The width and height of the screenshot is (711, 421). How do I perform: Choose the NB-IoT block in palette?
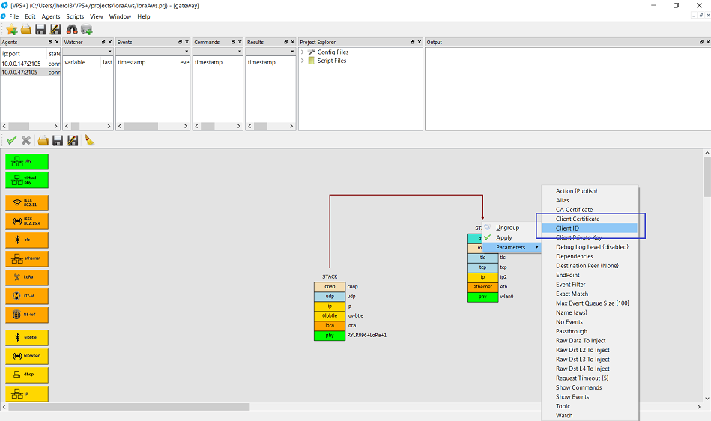[27, 315]
